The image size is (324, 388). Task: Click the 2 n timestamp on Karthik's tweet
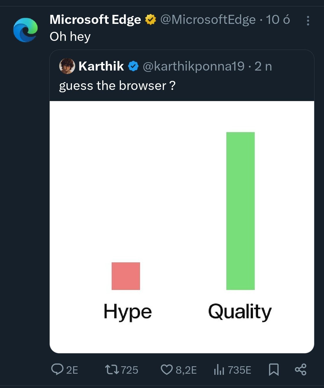tap(263, 67)
